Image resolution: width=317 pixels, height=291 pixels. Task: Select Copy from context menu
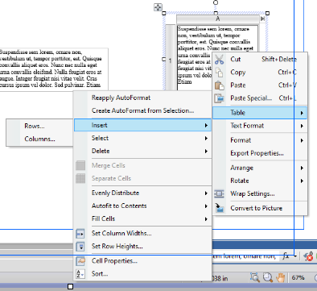point(260,73)
